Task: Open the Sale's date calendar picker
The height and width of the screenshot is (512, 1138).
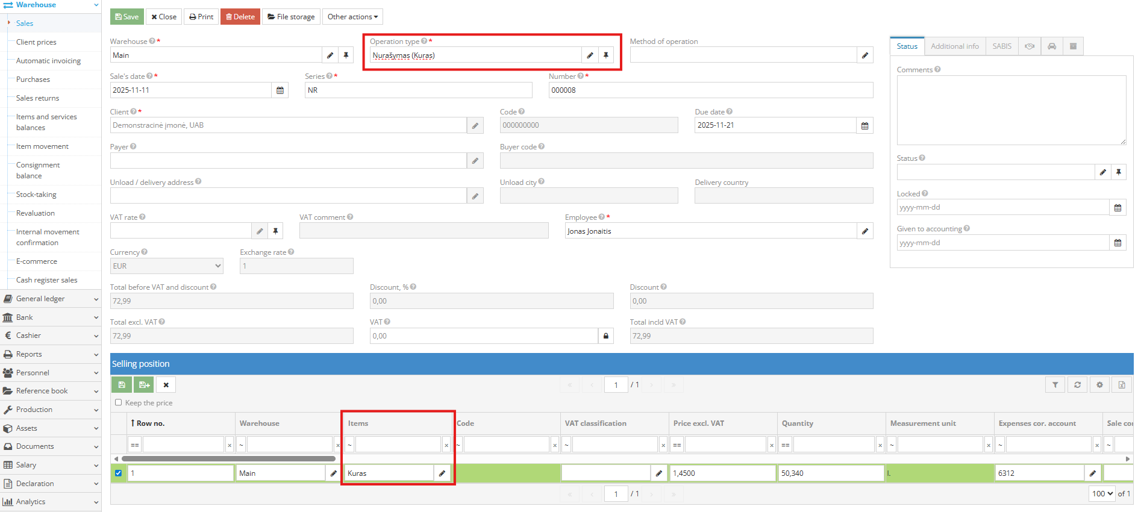Action: (280, 90)
